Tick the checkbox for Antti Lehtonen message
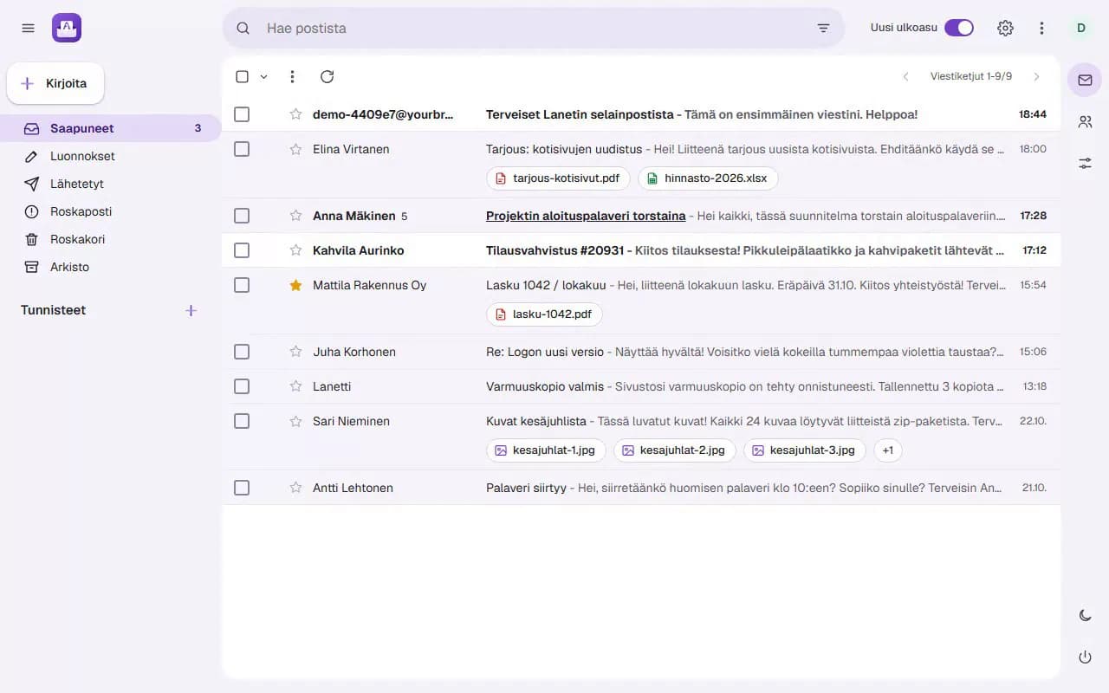Screen dimensions: 1109x693 [242, 488]
